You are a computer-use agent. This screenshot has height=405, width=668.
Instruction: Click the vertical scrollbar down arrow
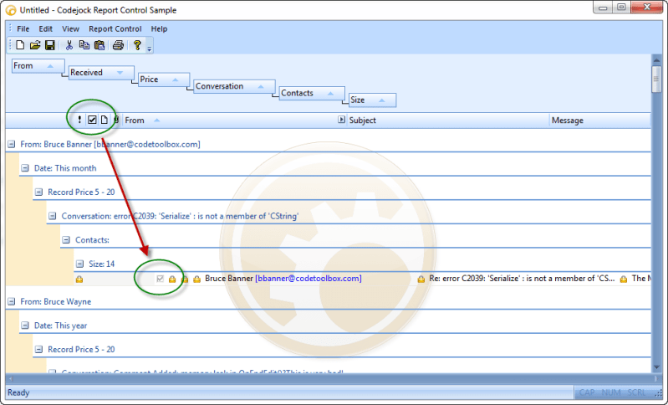coord(656,367)
